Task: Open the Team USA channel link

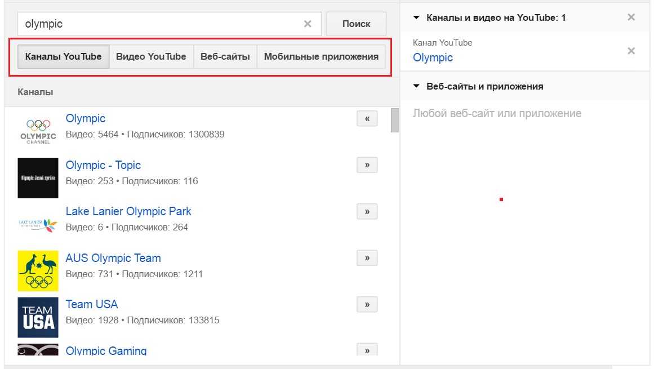Action: (x=91, y=304)
